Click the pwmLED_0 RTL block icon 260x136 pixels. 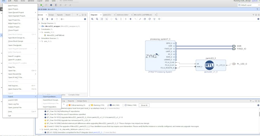pos(209,65)
